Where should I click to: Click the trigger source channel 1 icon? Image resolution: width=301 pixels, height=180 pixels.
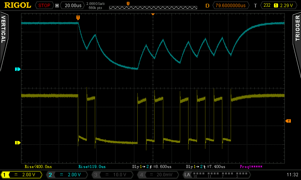tap(276, 6)
